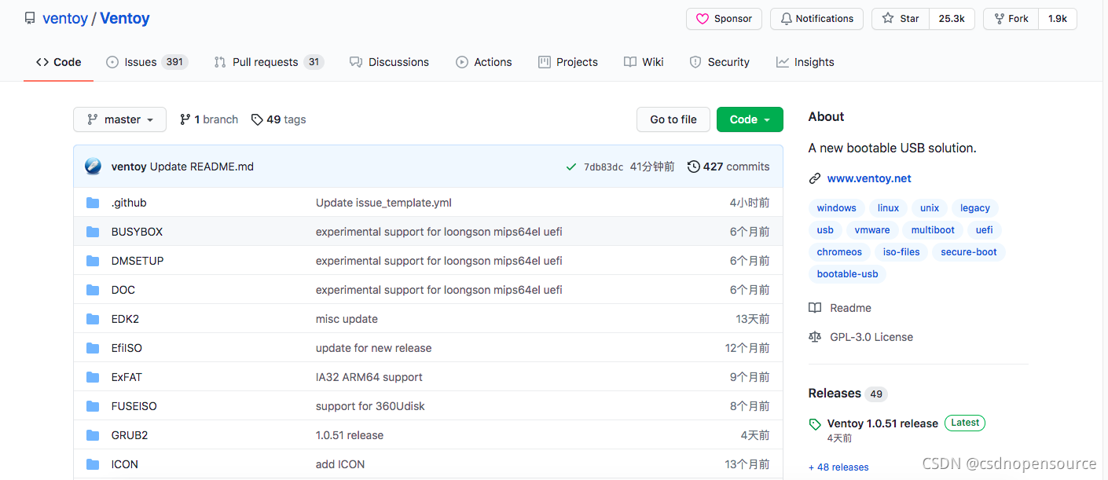Image resolution: width=1108 pixels, height=480 pixels.
Task: Click the license scale icon
Action: tap(815, 337)
